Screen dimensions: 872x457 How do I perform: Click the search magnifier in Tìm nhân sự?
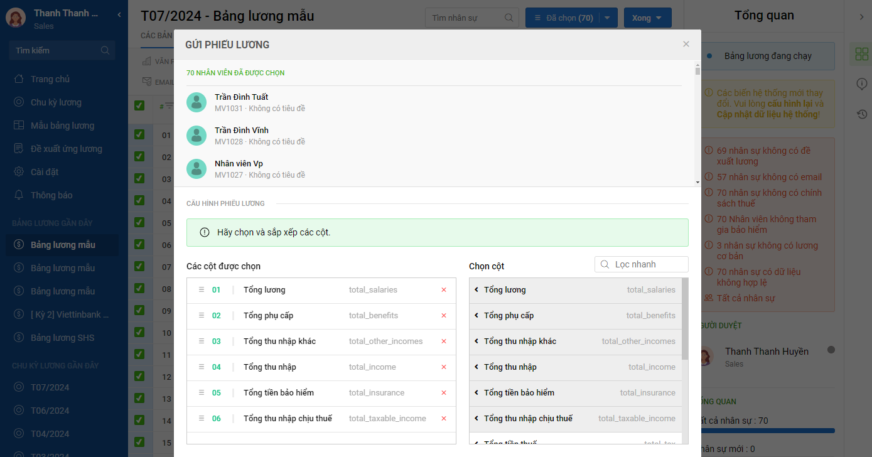pos(509,18)
